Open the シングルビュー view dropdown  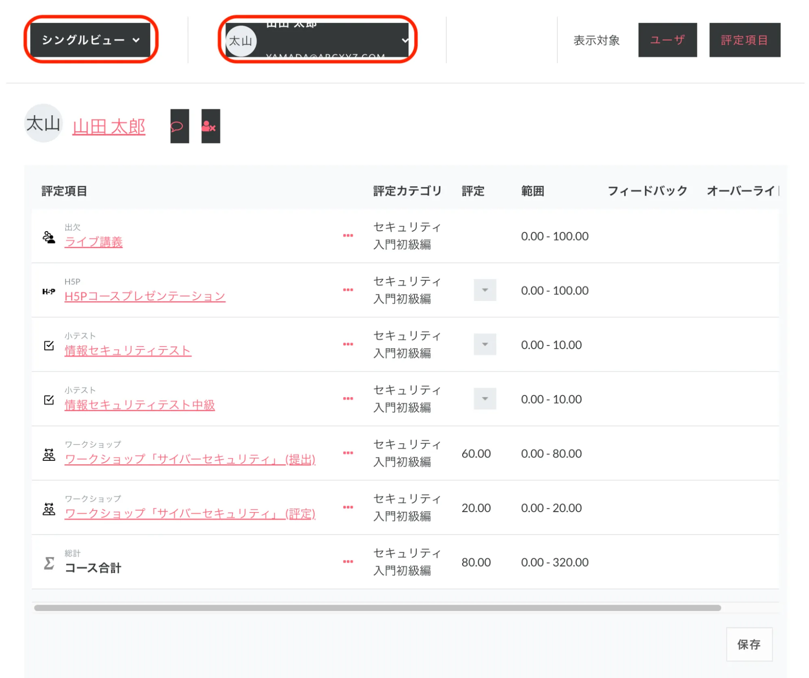click(90, 40)
